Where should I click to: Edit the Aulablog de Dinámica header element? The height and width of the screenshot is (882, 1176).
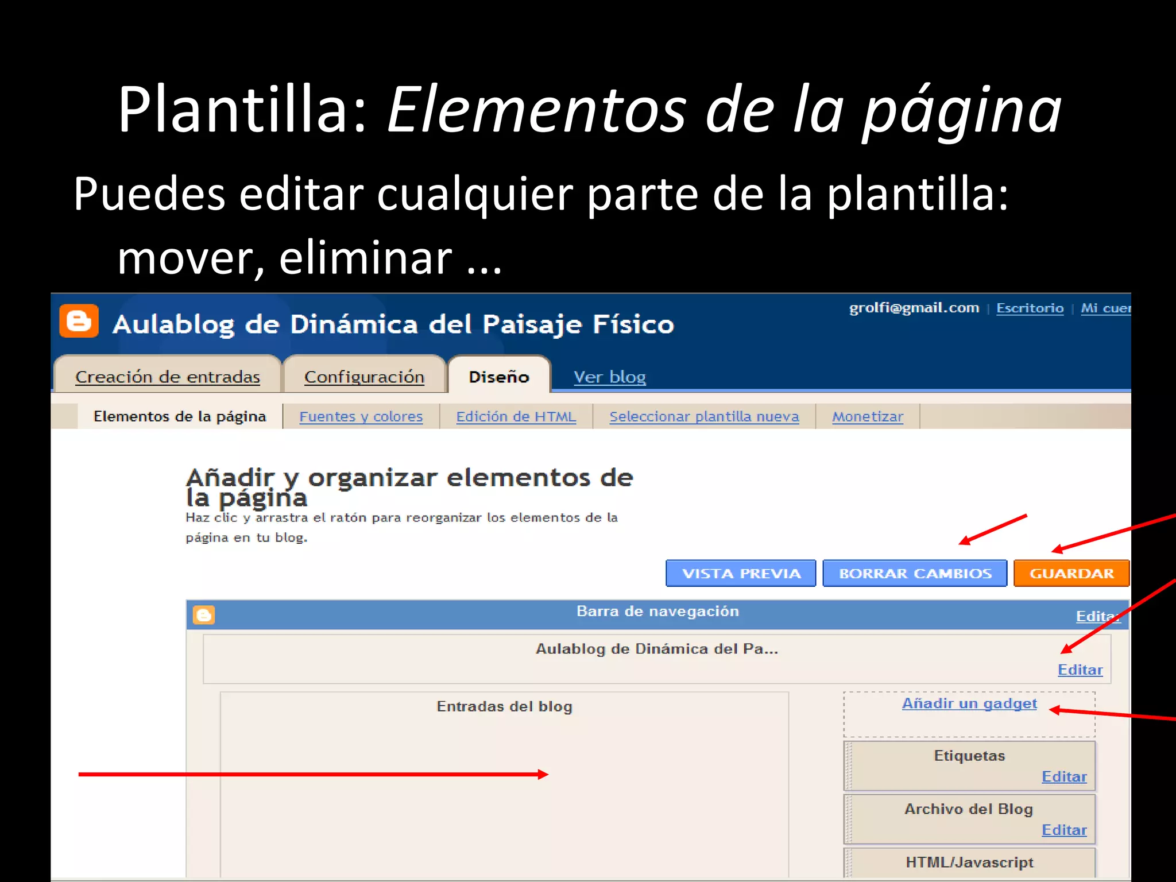[x=1080, y=670]
